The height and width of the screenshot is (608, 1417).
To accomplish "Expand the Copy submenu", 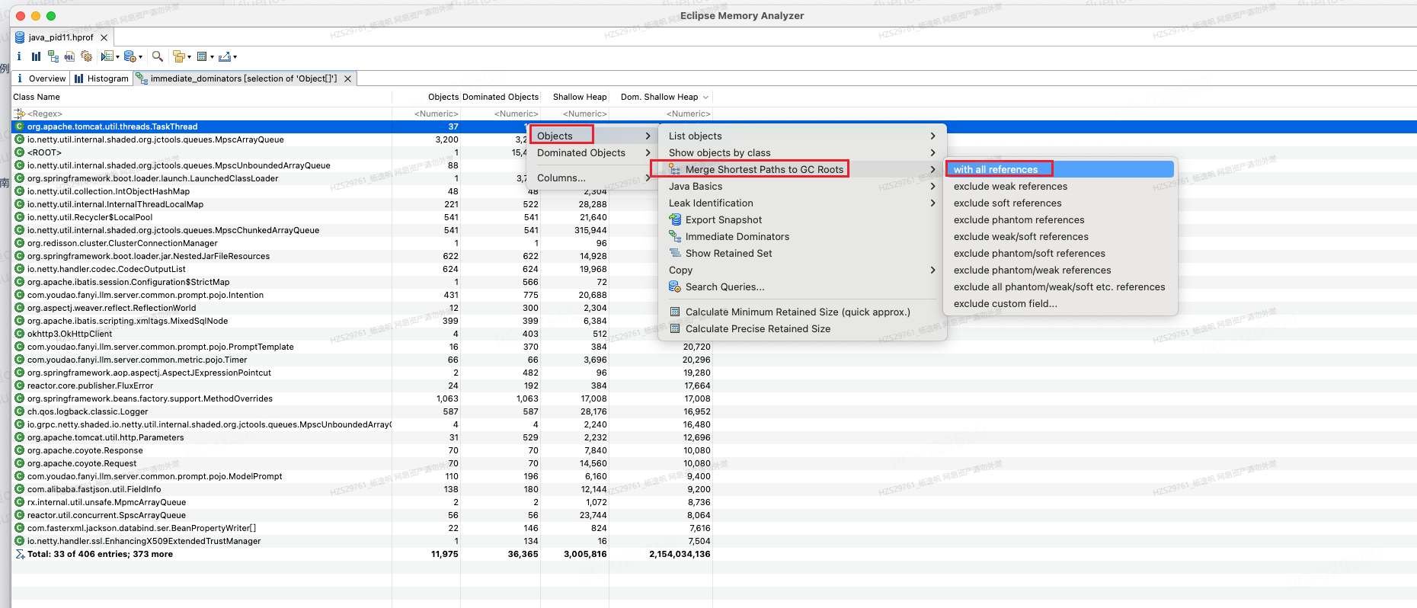I will point(803,270).
